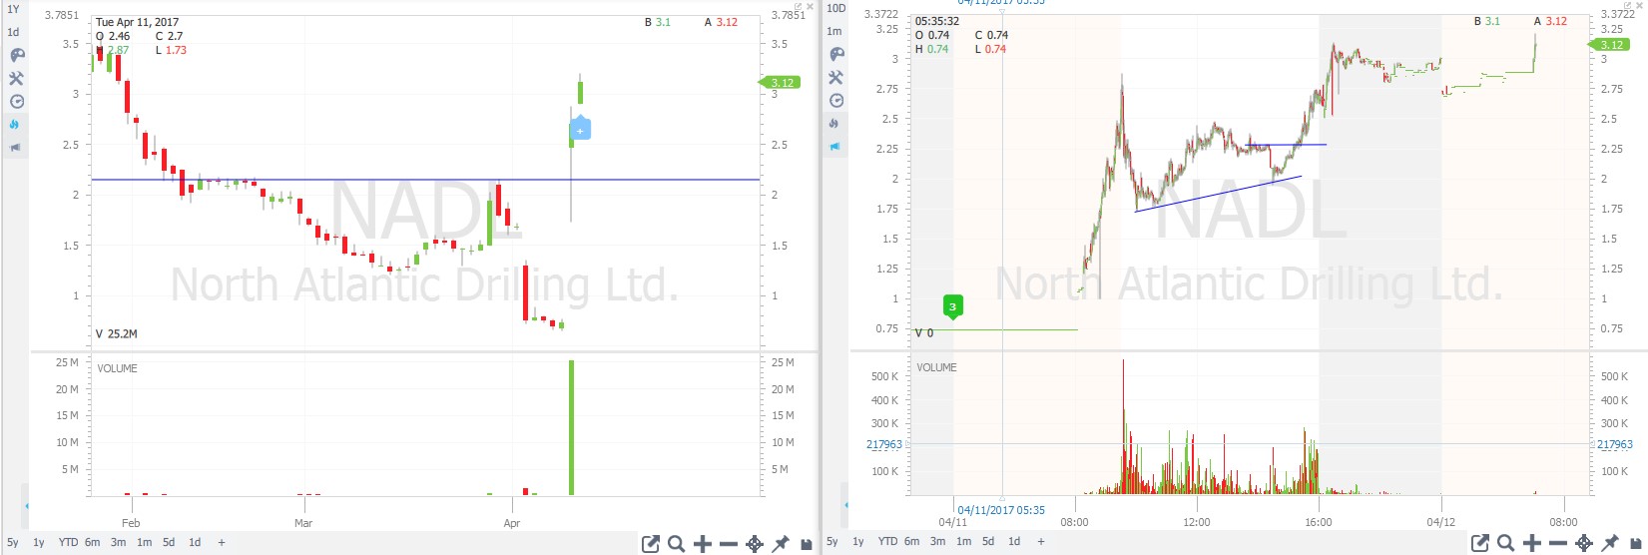
Task: Open the drawing tools in the right chart
Action: (836, 78)
